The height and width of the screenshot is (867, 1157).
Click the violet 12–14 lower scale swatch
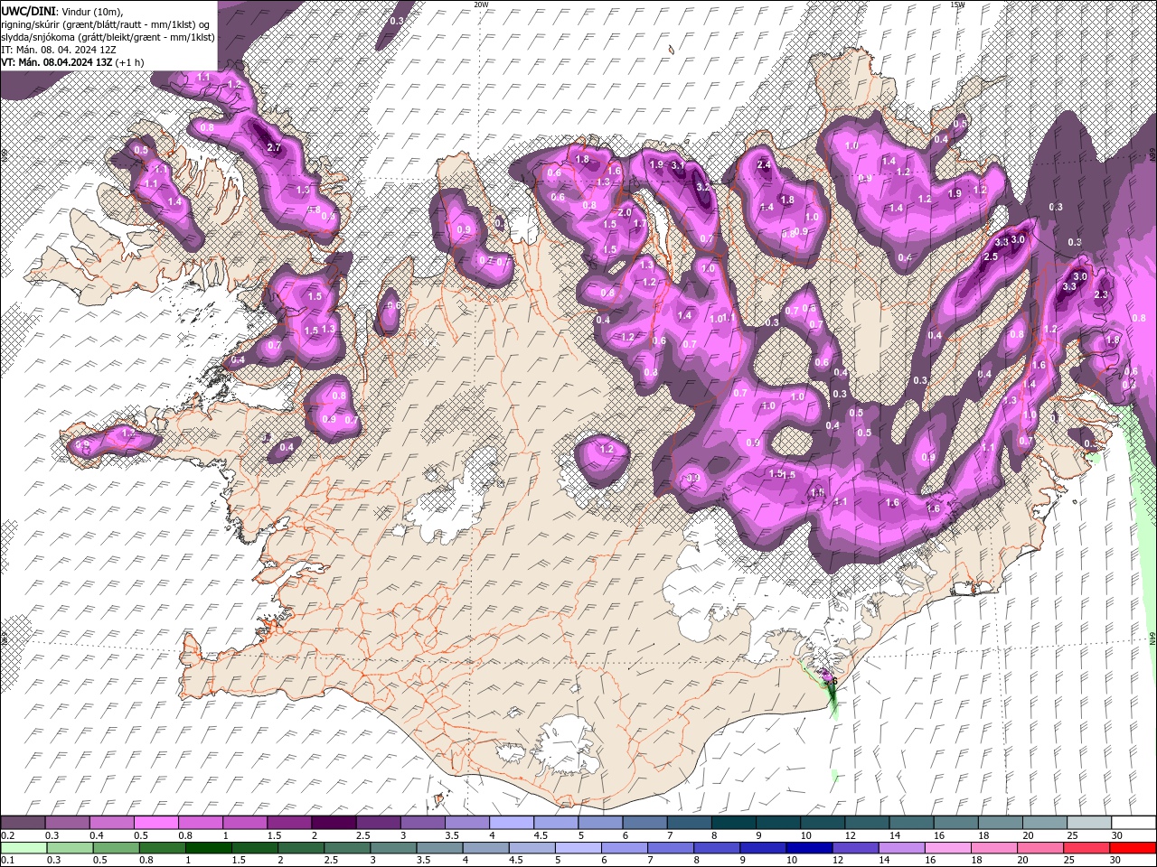[x=856, y=847]
